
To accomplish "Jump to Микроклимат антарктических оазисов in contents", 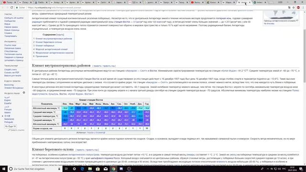I will pos(55,53).
